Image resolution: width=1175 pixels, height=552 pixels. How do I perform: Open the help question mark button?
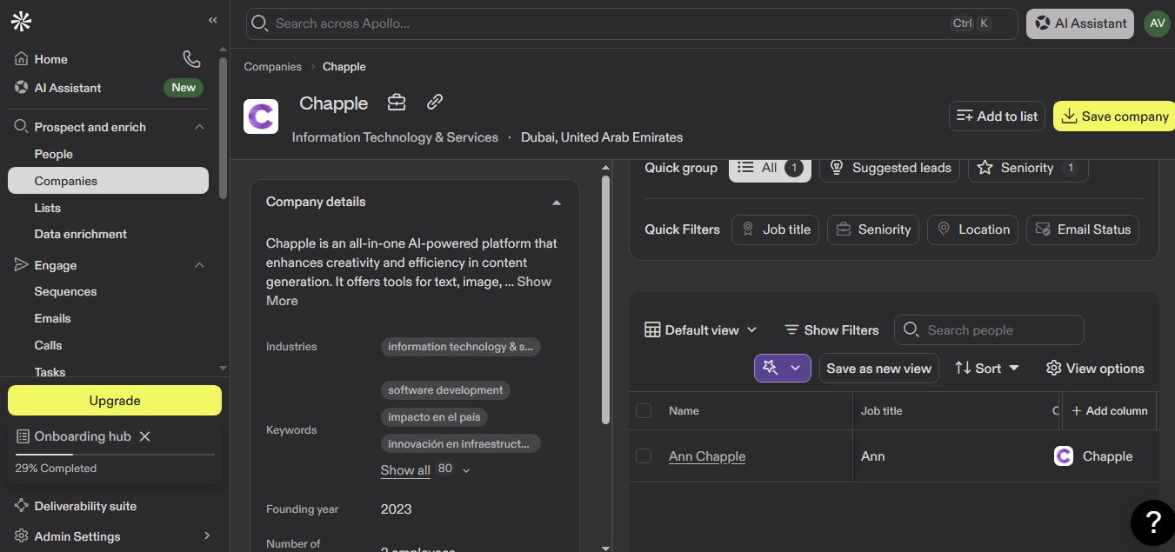1152,522
